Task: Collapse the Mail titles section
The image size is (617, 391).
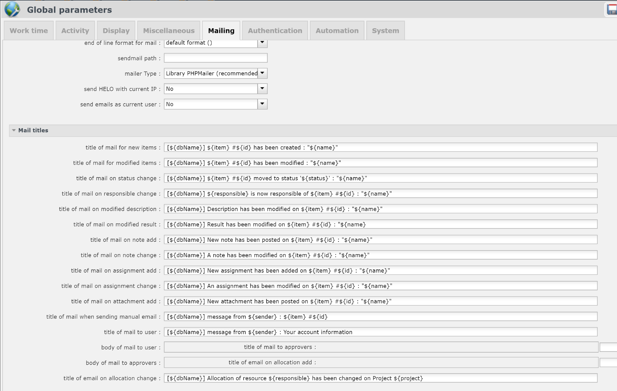Action: click(14, 130)
